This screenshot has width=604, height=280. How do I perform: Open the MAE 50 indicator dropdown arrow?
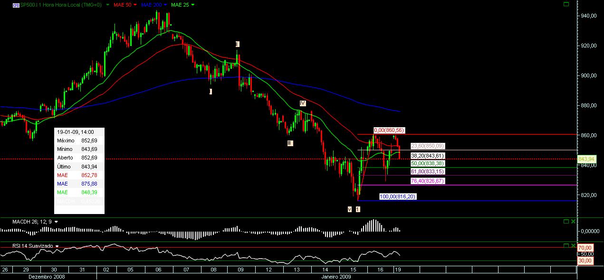(135, 5)
